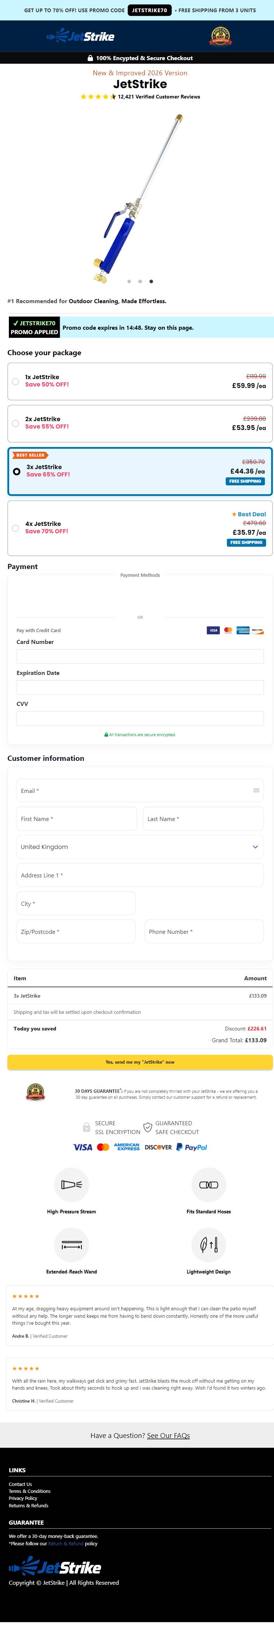This screenshot has width=274, height=1629.
Task: Select the 4x JetStrike best deal package
Action: pyautogui.click(x=140, y=528)
